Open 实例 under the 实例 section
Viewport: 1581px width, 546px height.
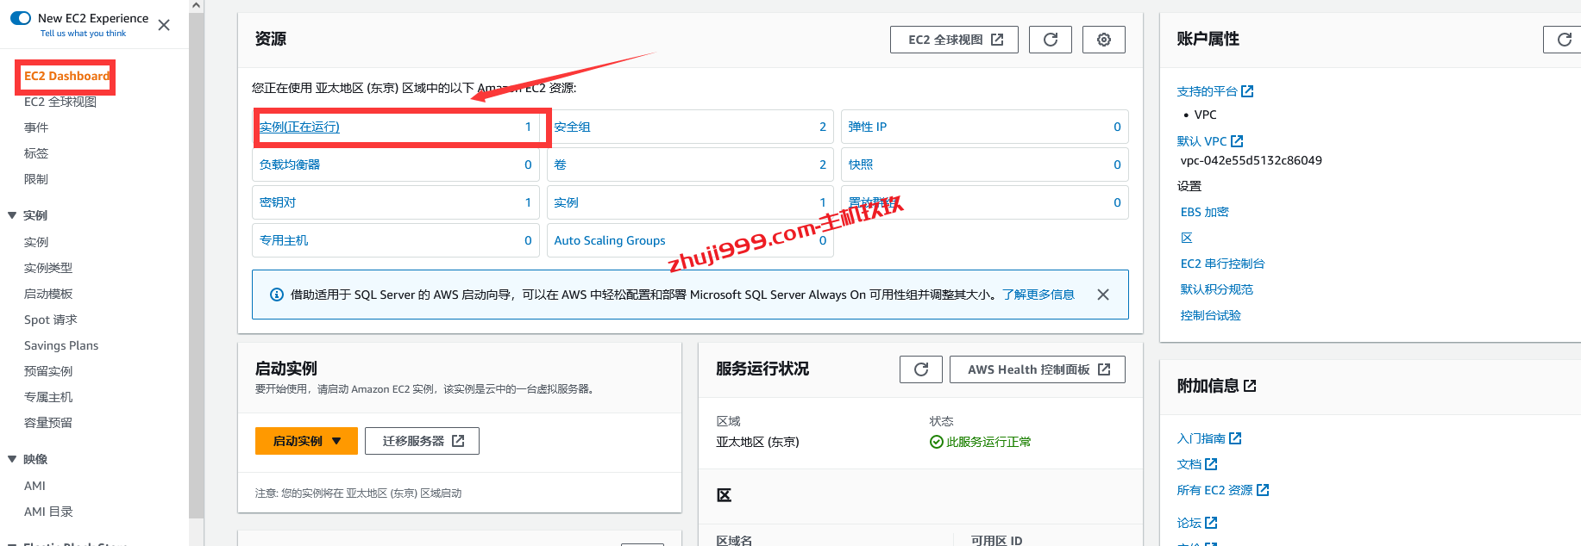(36, 242)
